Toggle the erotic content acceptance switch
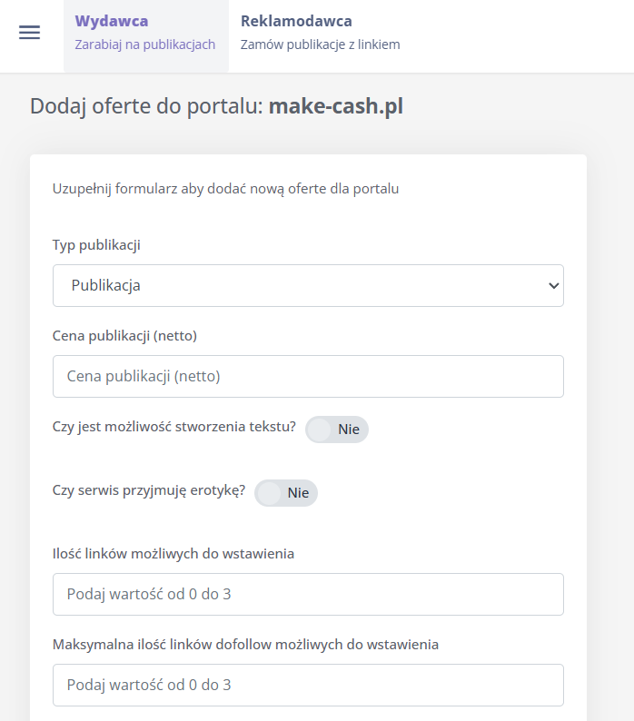 285,493
